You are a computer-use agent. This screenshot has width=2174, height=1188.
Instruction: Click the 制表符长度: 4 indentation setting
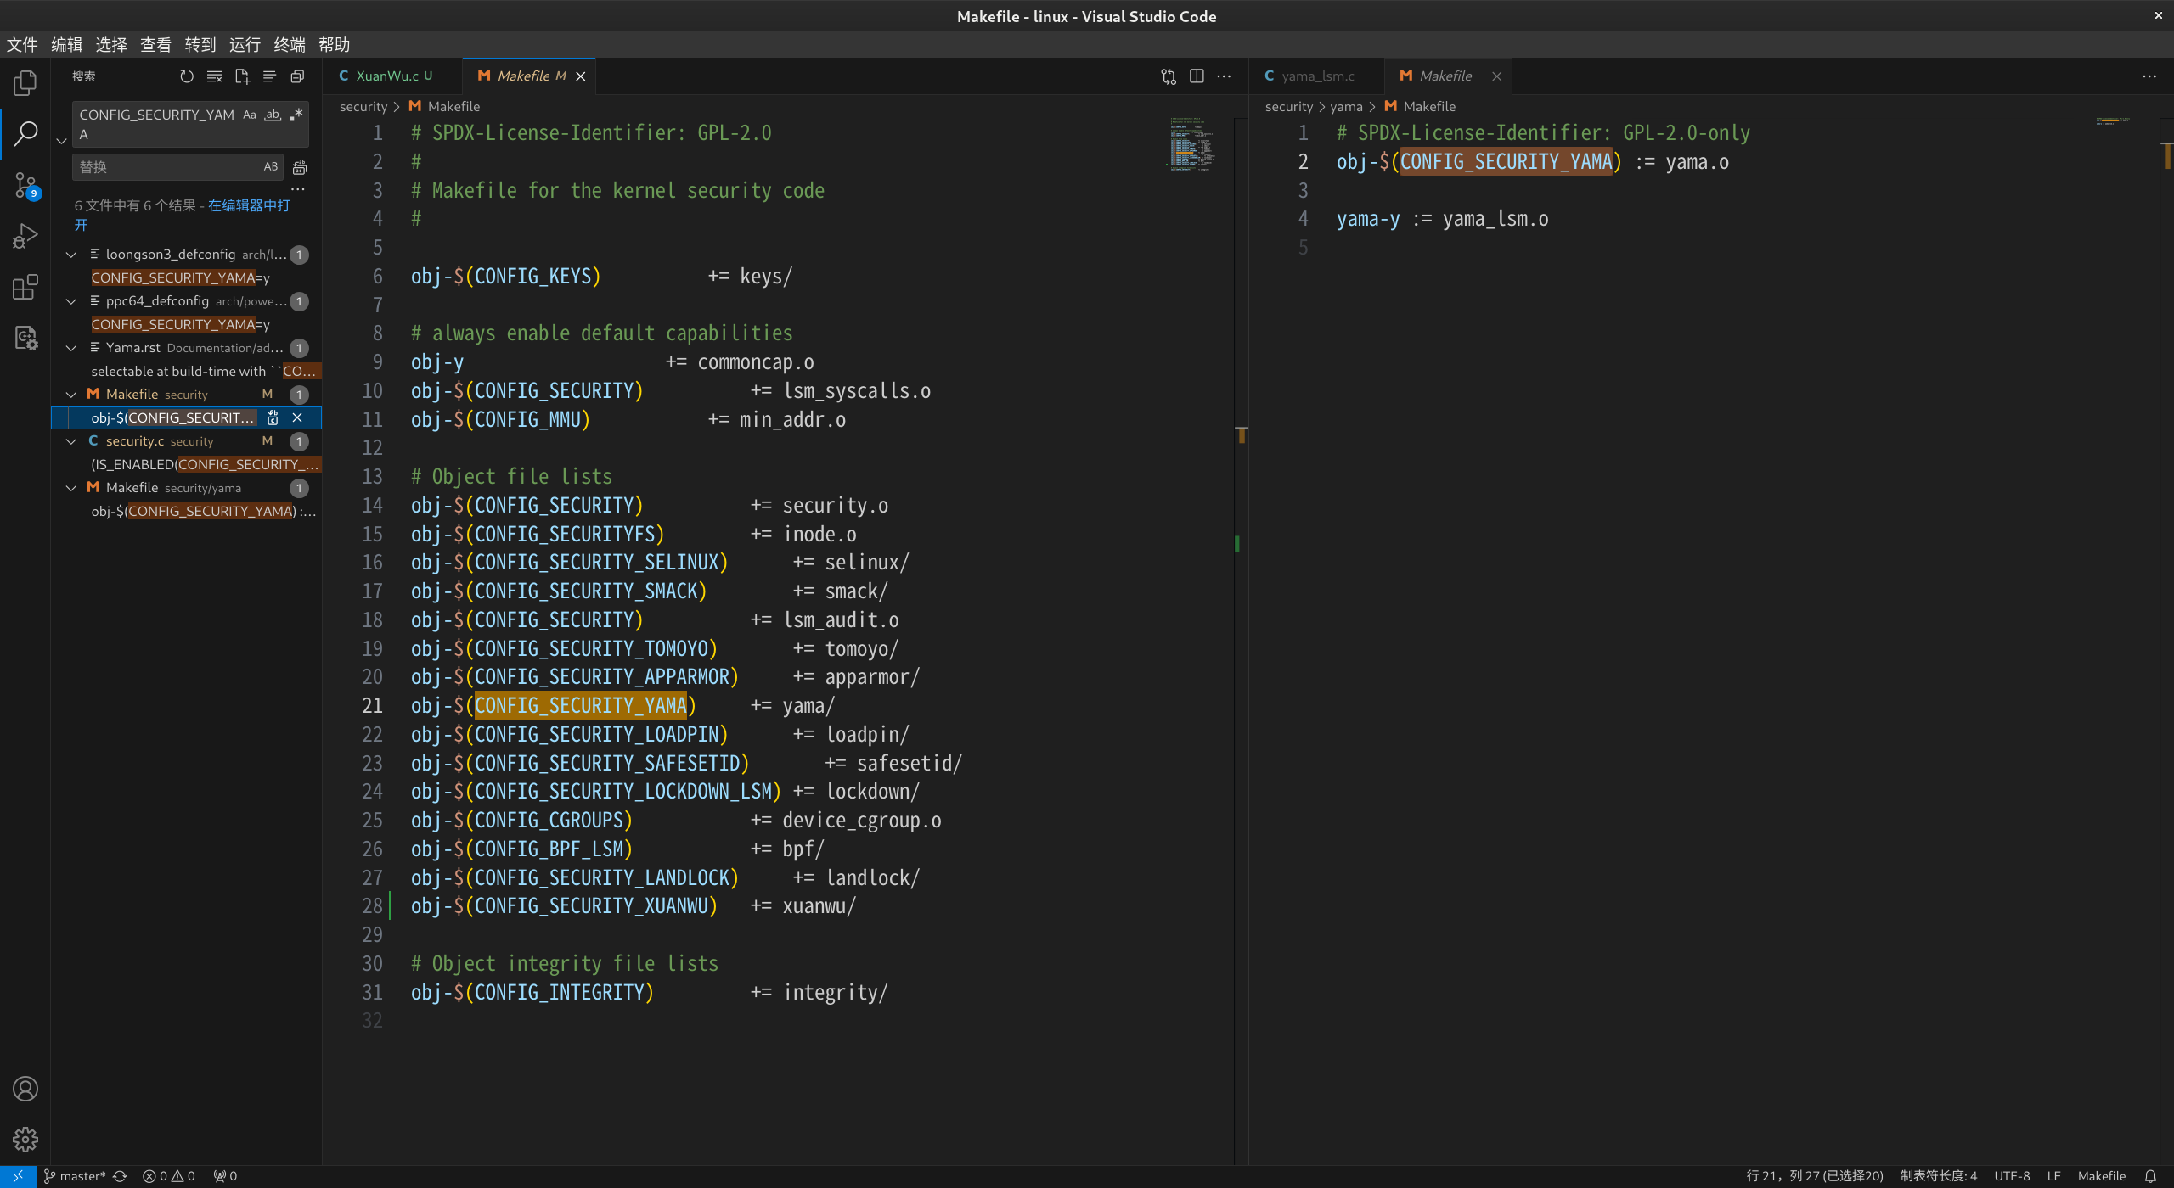click(x=1939, y=1176)
